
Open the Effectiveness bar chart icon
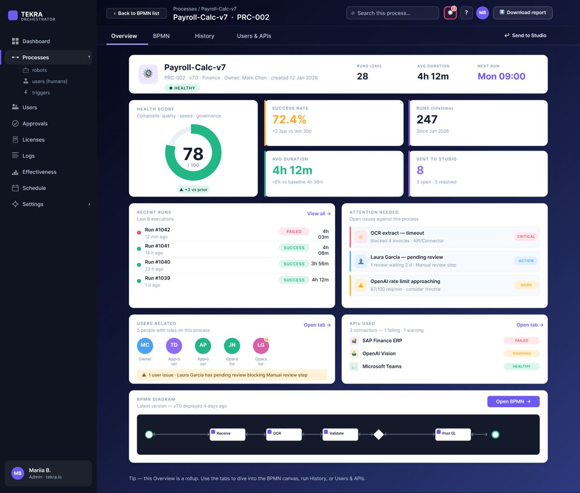(x=15, y=172)
